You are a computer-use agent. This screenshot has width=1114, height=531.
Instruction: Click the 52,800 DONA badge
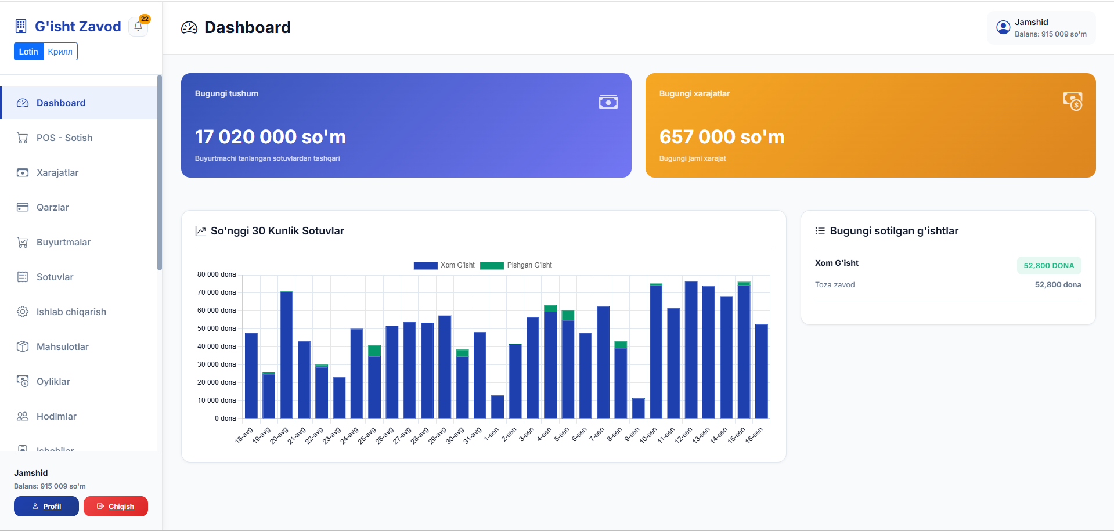[x=1049, y=265]
